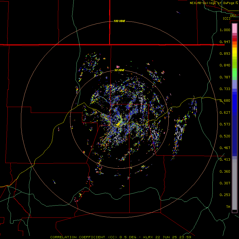The width and height of the screenshot is (239, 239).
Task: Click the 0.520 scale label
Action: 225,136
